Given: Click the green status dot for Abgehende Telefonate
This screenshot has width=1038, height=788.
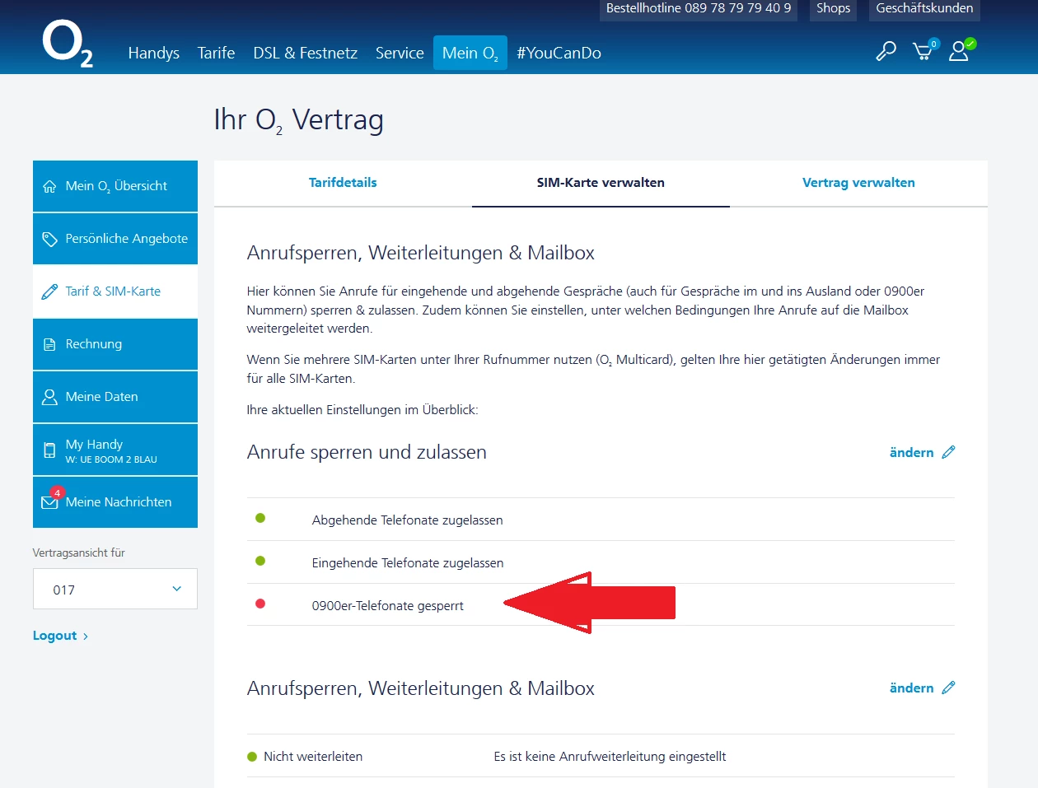Looking at the screenshot, I should tap(260, 518).
